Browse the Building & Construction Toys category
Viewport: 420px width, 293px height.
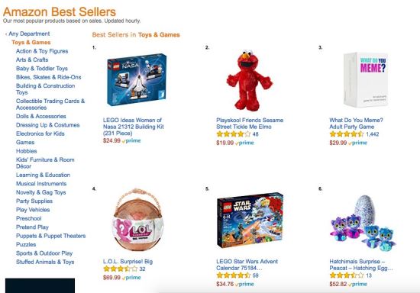pyautogui.click(x=46, y=89)
